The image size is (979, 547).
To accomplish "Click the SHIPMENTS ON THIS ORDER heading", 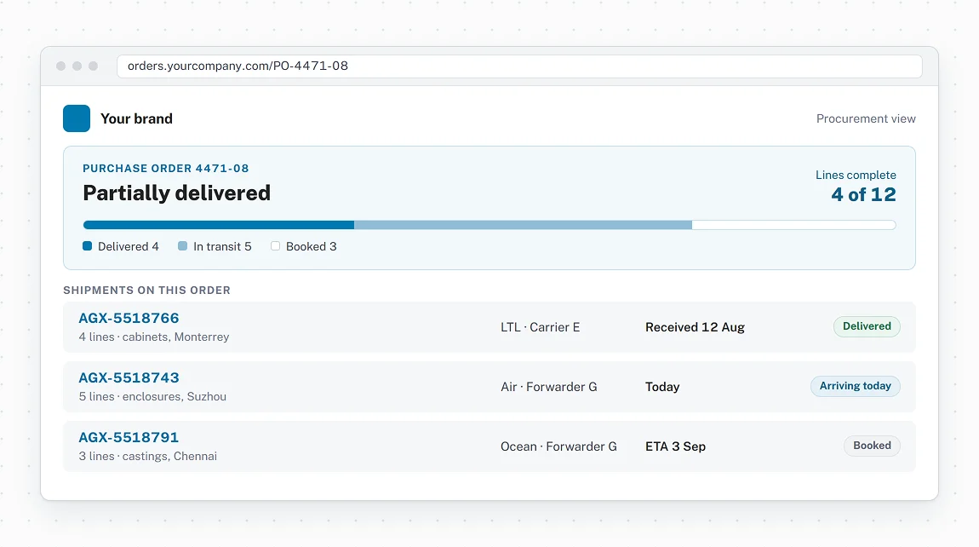I will [146, 291].
